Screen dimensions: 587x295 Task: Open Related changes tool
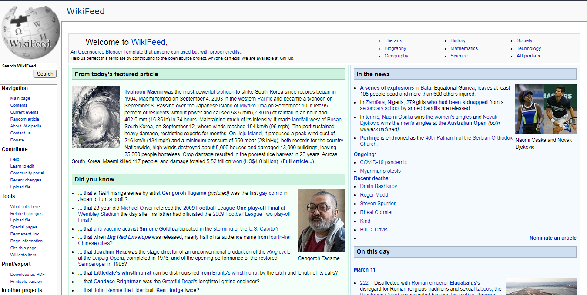27,214
